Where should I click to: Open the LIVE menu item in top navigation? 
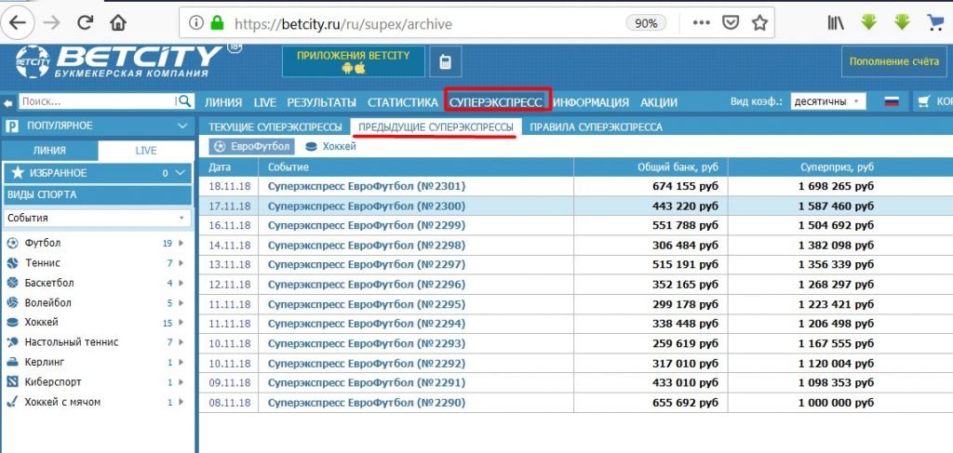[265, 102]
